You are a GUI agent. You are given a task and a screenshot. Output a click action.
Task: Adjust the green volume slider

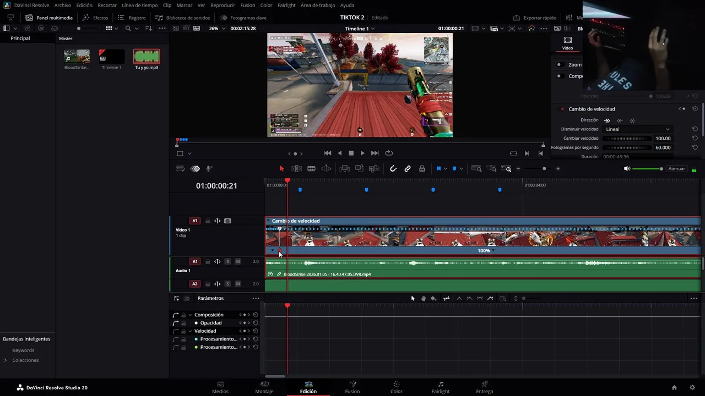point(648,169)
